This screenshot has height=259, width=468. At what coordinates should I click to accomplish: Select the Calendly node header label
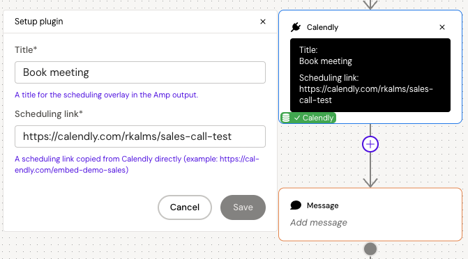(322, 27)
